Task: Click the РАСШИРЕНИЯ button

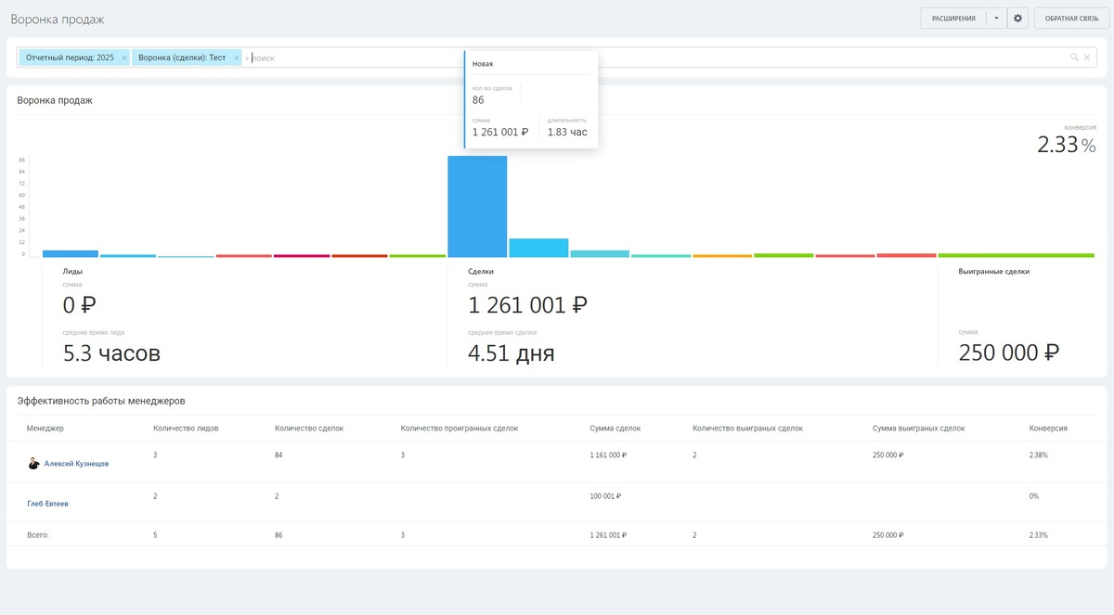Action: pos(953,19)
